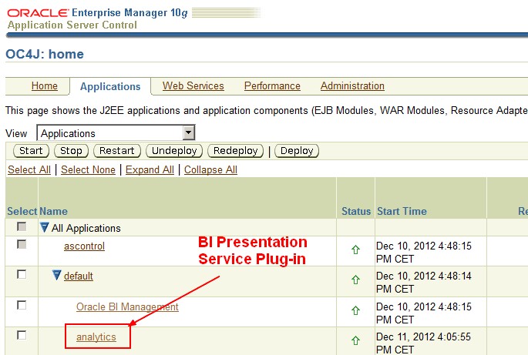This screenshot has height=355, width=528.
Task: Select the checkbox for default application
Action: click(22, 275)
